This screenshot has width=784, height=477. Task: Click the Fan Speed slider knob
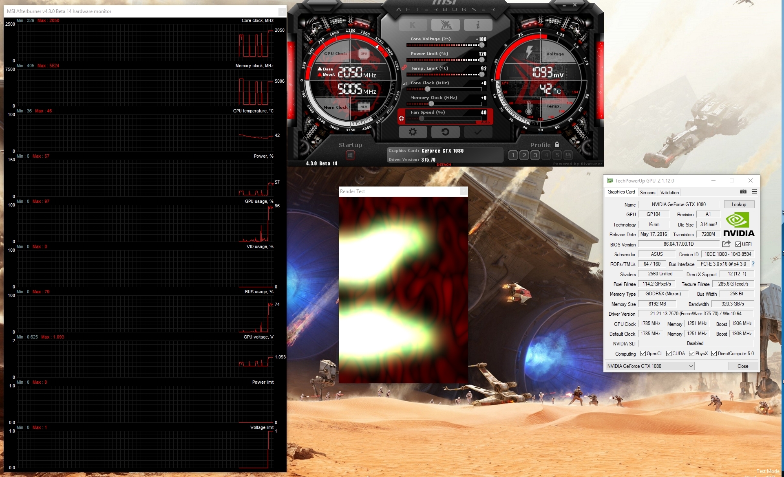point(421,119)
